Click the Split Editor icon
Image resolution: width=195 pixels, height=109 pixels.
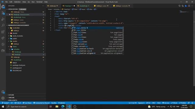click(189, 6)
